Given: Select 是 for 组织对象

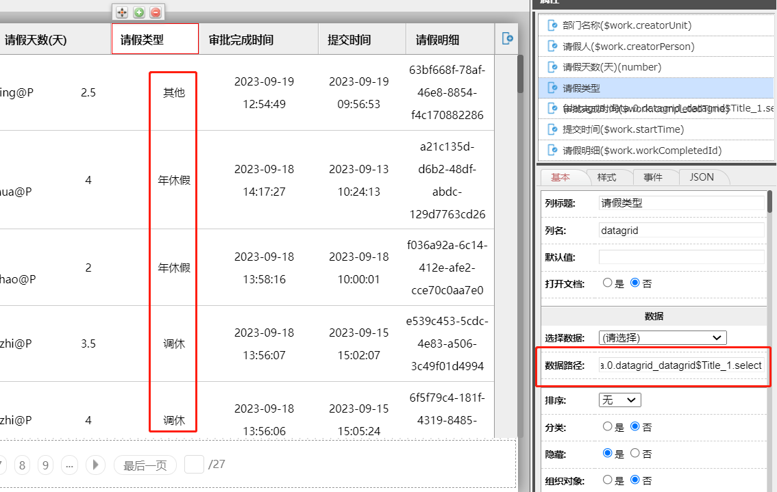Looking at the screenshot, I should pyautogui.click(x=608, y=480).
